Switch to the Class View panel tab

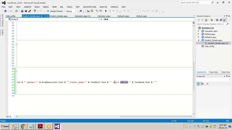tap(225, 72)
